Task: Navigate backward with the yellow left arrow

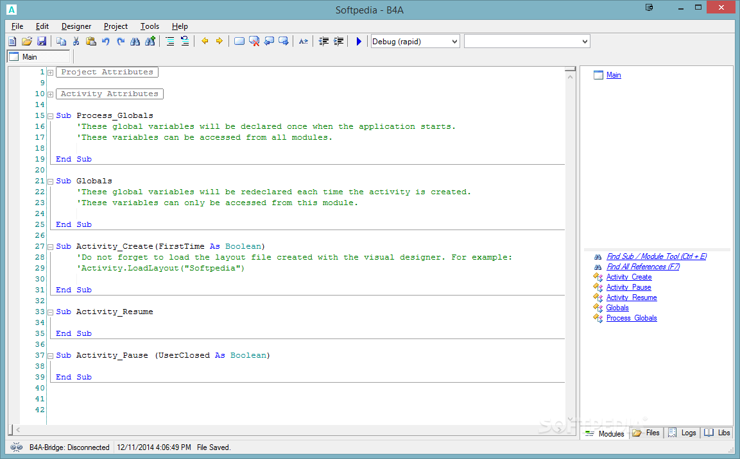Action: 205,42
